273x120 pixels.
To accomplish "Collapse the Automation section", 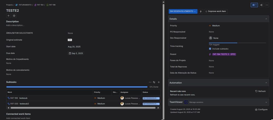I will tap(266, 83).
